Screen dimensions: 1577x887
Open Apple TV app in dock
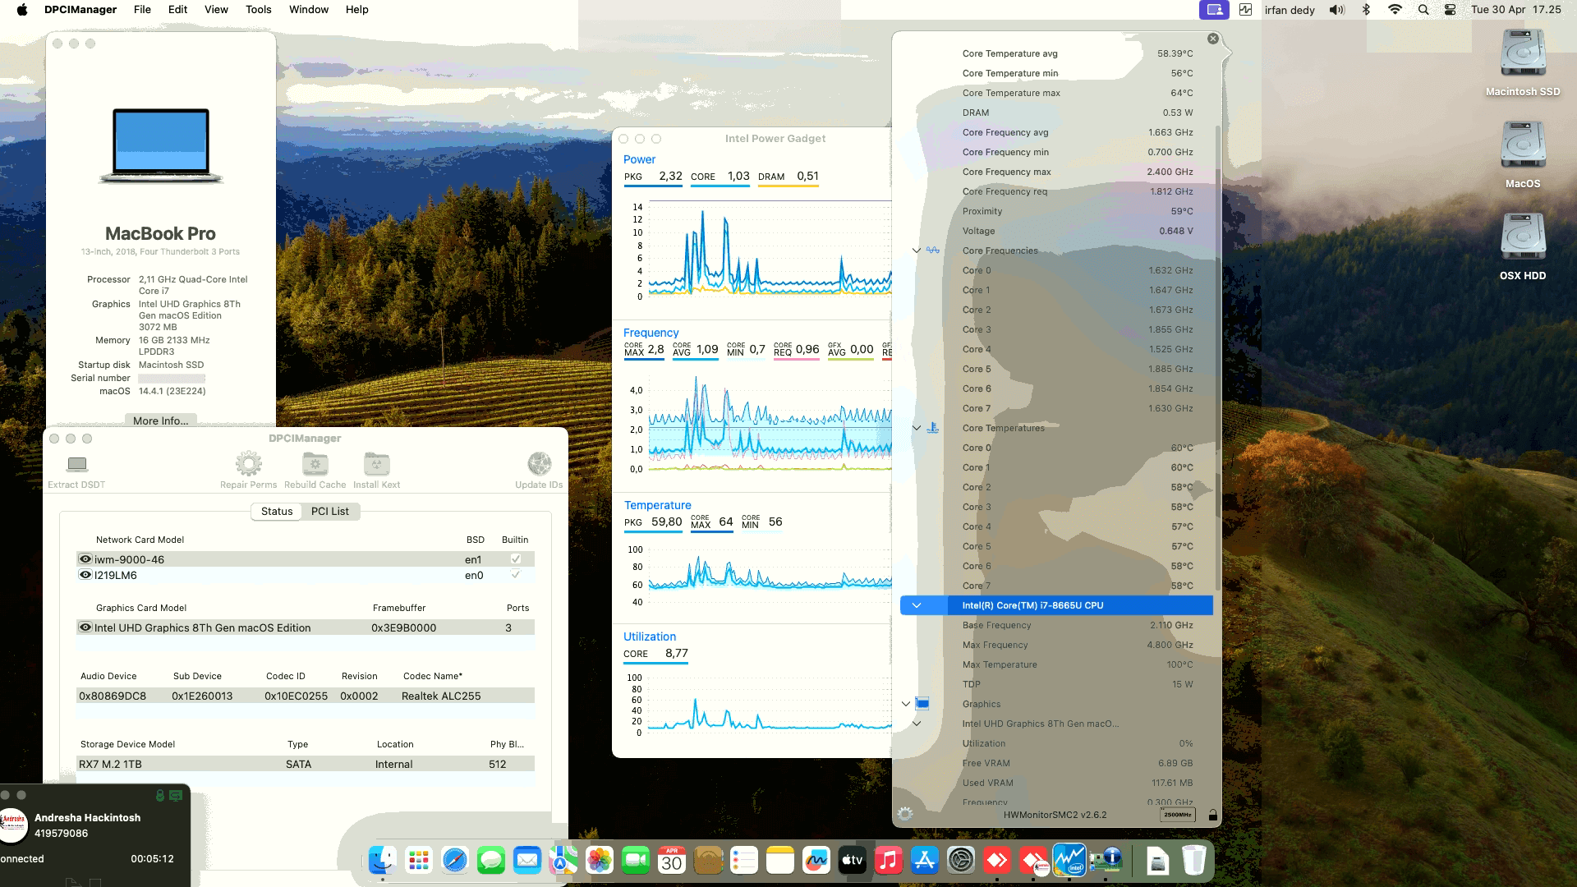(853, 860)
